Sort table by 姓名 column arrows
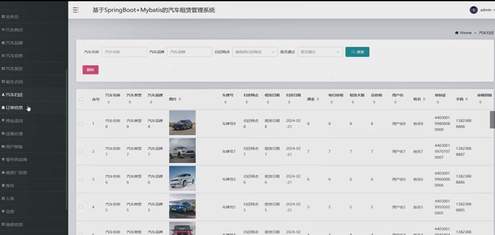 tap(424, 99)
